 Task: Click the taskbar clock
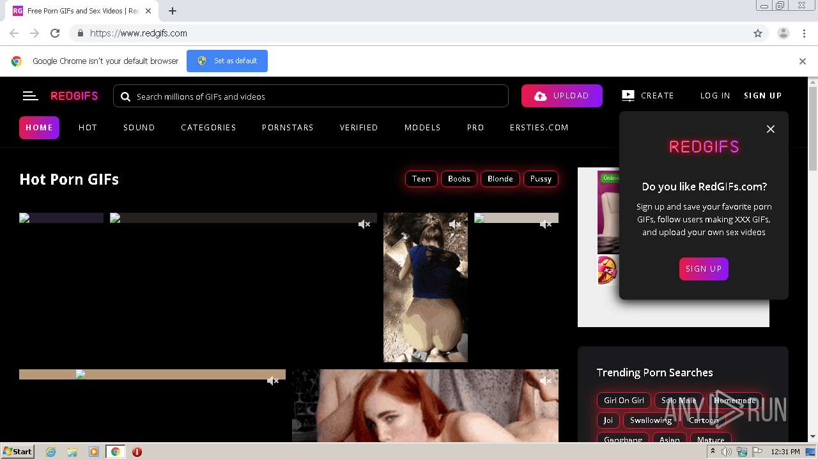click(785, 452)
